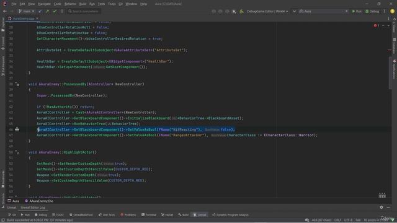Open Dynamic Program Analysis tool window

point(230,215)
